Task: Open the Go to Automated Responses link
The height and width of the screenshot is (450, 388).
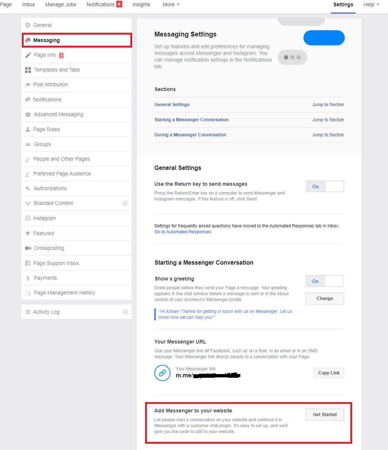Action: click(x=183, y=232)
